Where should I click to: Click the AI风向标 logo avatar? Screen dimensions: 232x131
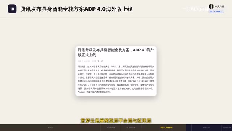(x=211, y=7)
